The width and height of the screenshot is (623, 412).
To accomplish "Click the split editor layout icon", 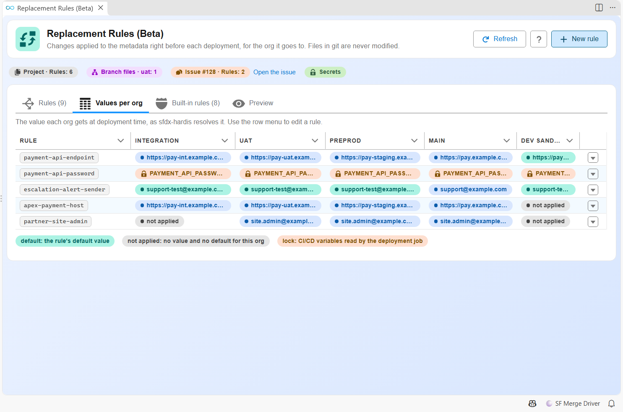I will point(599,8).
